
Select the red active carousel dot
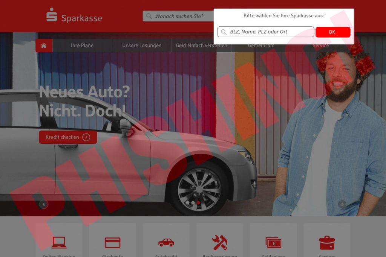[x=199, y=203]
